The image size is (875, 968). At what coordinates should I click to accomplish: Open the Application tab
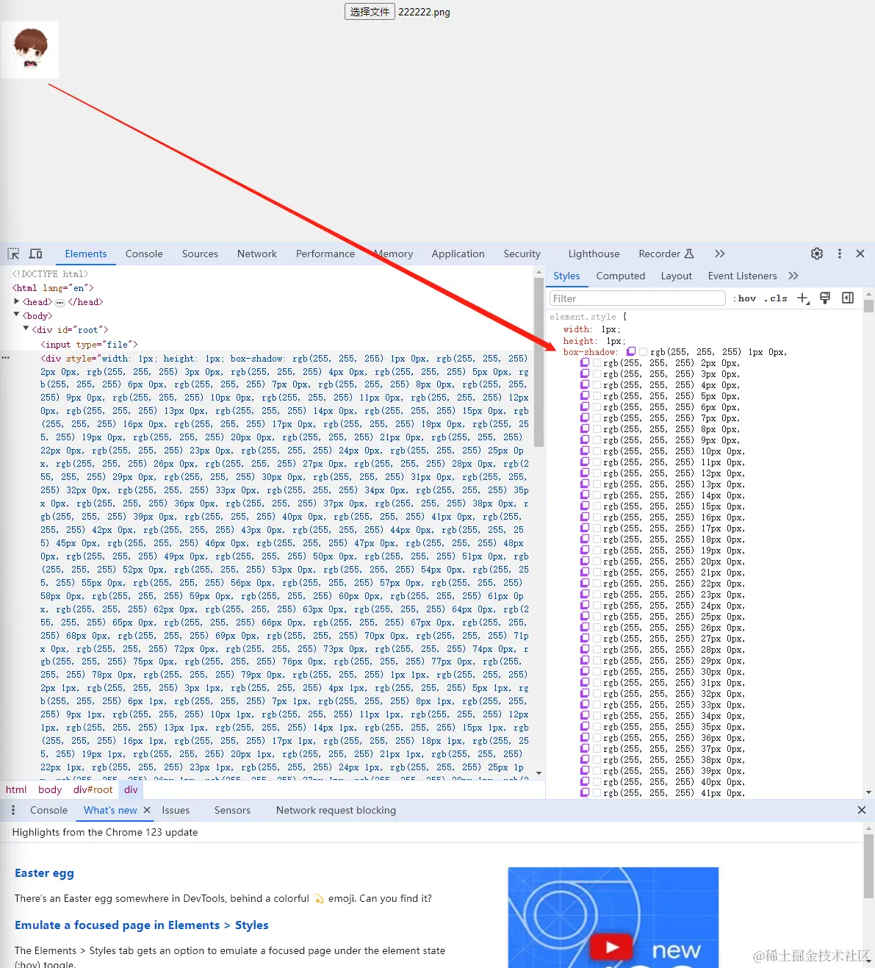click(458, 254)
